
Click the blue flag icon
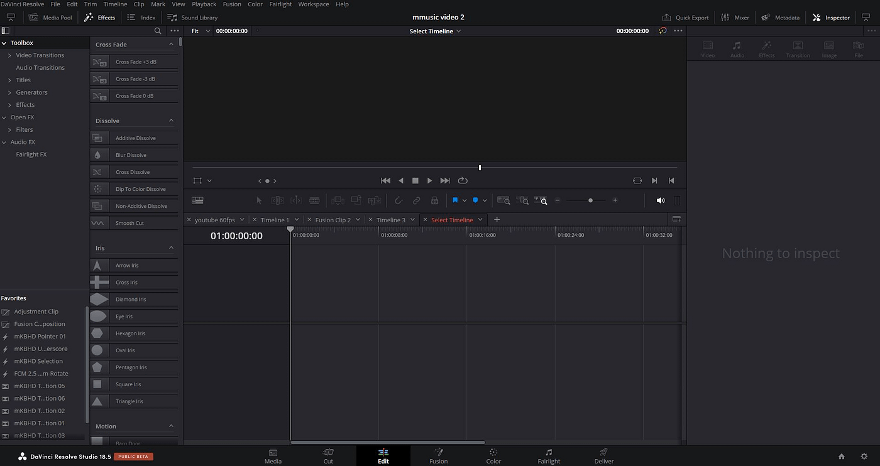[455, 200]
